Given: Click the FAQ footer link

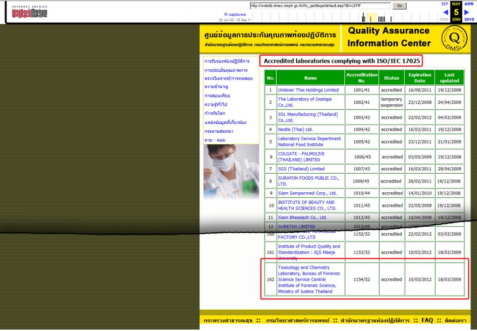Looking at the screenshot, I should (x=427, y=320).
